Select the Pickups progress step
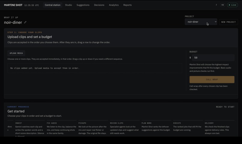242x144 pixels. point(93,128)
